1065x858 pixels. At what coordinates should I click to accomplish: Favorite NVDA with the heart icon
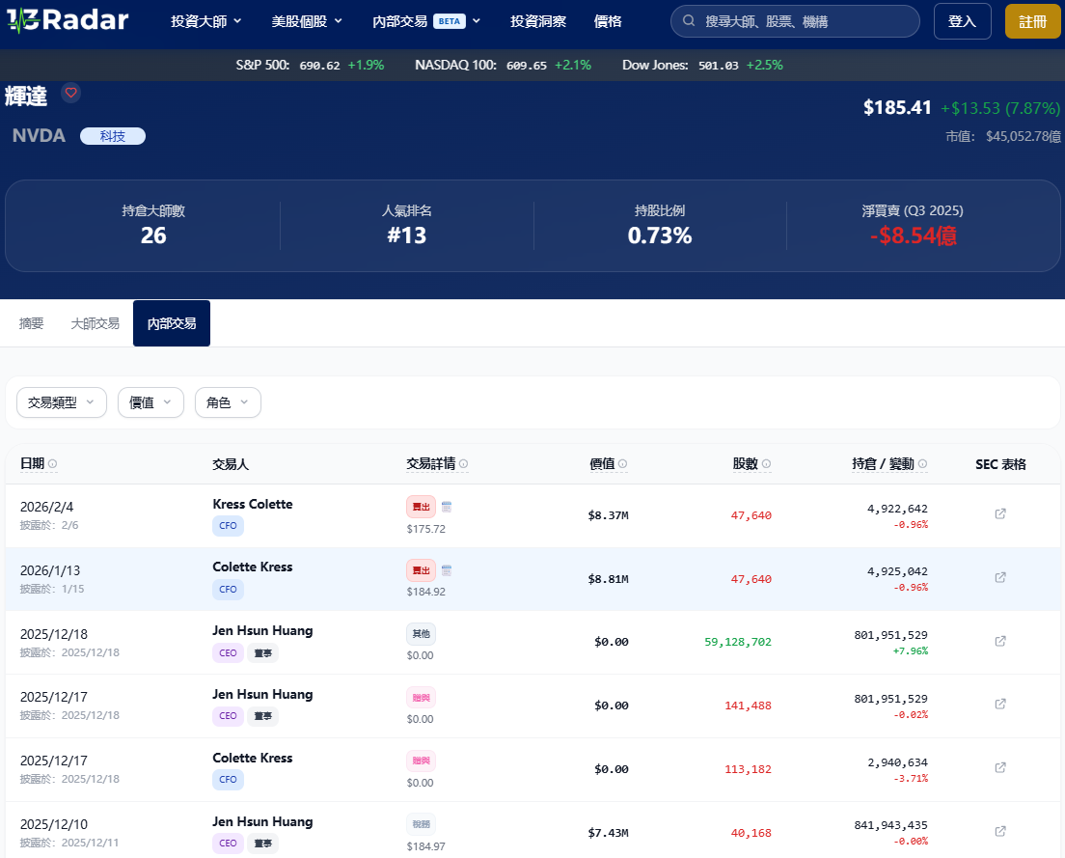pyautogui.click(x=70, y=93)
